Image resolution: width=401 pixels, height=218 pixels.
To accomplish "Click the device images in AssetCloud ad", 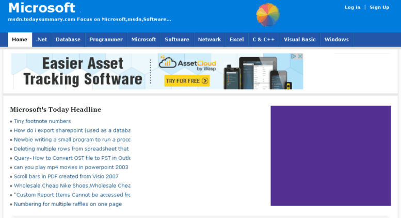I will coord(258,73).
